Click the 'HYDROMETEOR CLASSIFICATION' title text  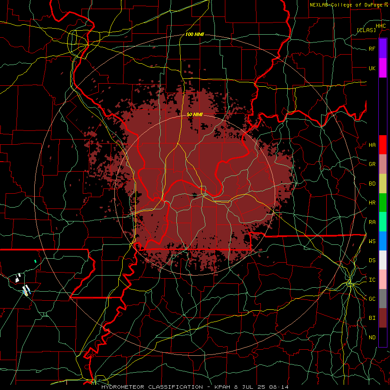pyautogui.click(x=152, y=387)
